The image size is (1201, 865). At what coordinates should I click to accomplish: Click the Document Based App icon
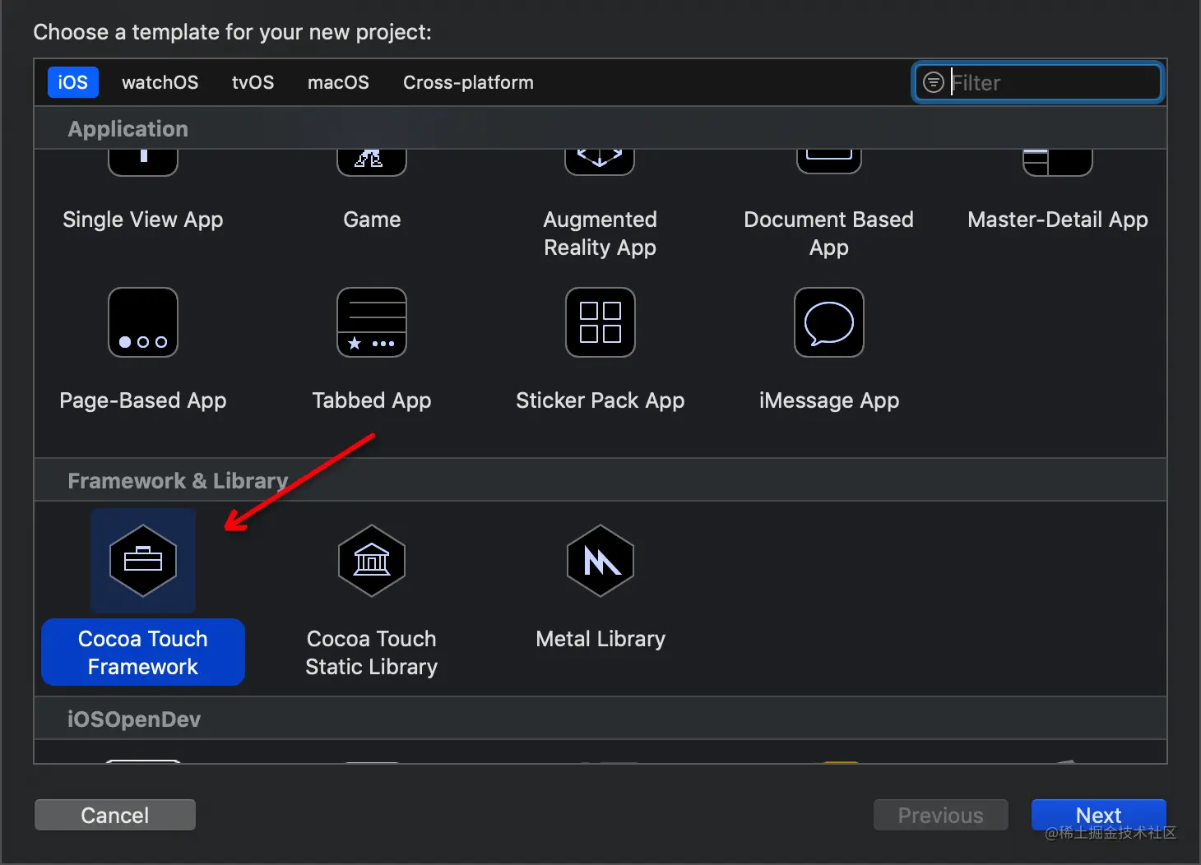(829, 162)
